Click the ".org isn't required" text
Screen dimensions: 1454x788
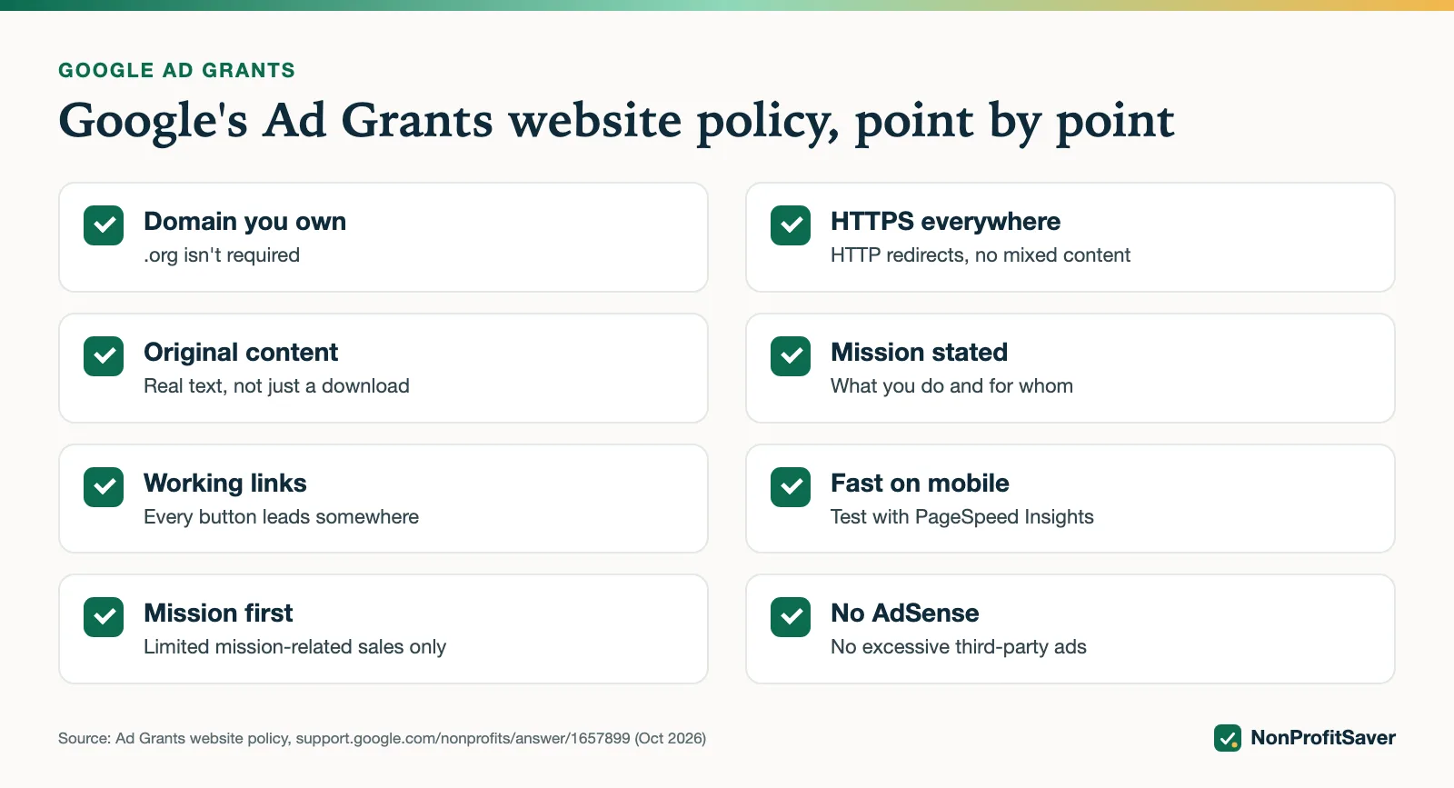tap(222, 255)
